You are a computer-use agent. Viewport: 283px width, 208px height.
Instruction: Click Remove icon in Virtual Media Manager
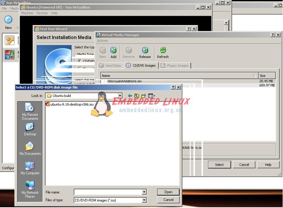tap(129, 50)
